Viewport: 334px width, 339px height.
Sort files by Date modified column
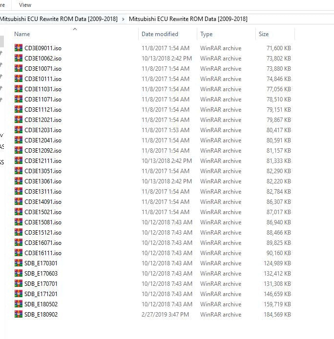(160, 34)
